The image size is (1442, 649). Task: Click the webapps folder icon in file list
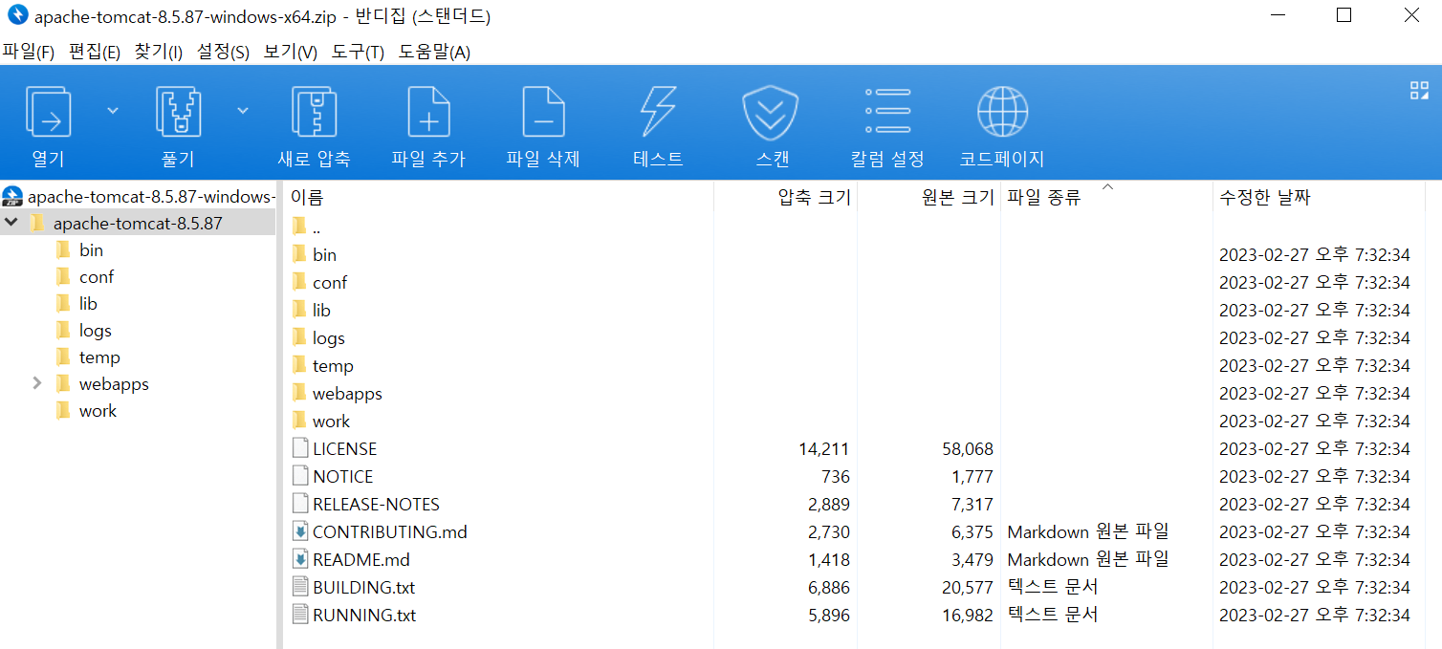[x=300, y=393]
